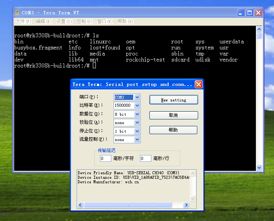Open the 编辑(E) menu

pyautogui.click(x=44, y=21)
